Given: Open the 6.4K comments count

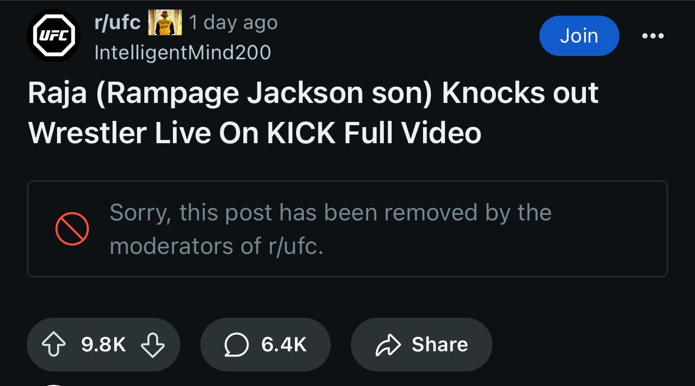Looking at the screenshot, I should tap(284, 345).
